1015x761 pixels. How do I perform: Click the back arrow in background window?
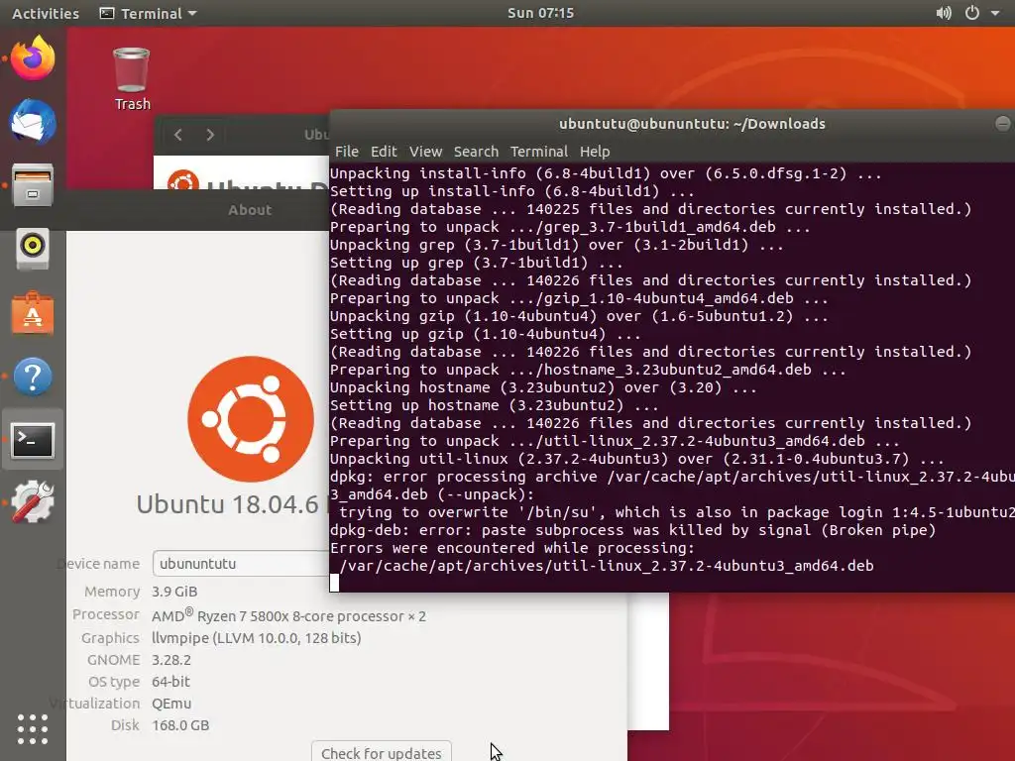pos(178,135)
